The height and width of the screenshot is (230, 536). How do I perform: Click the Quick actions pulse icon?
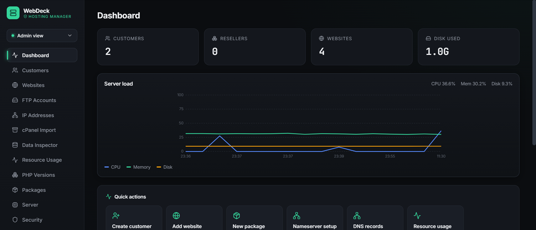[109, 197]
